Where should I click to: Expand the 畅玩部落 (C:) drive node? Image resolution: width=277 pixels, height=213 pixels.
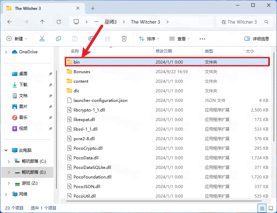[x=9, y=161]
